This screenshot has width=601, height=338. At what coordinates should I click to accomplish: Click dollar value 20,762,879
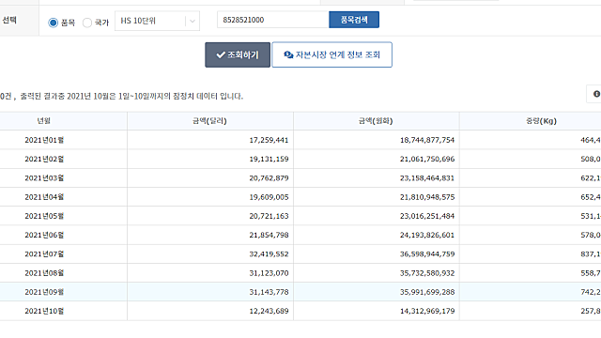(x=269, y=178)
